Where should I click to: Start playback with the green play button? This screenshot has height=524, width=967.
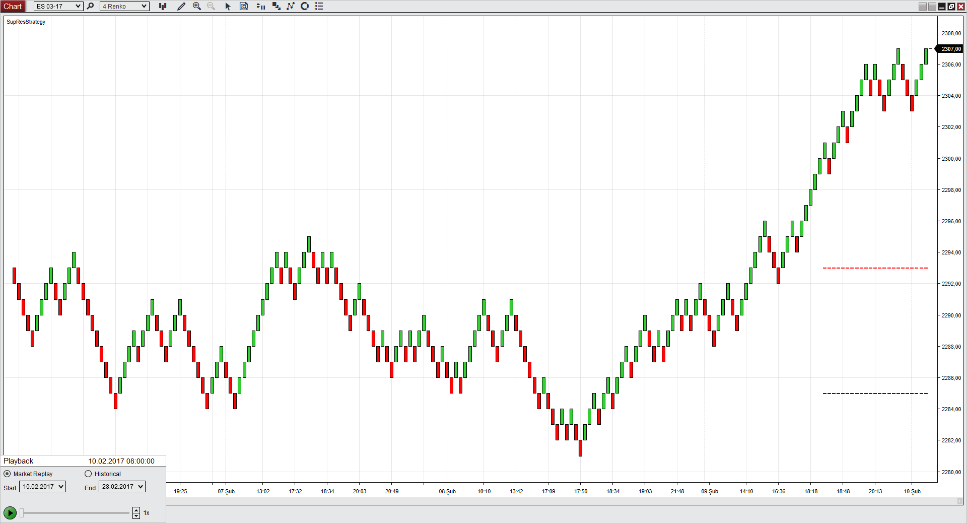click(x=10, y=513)
